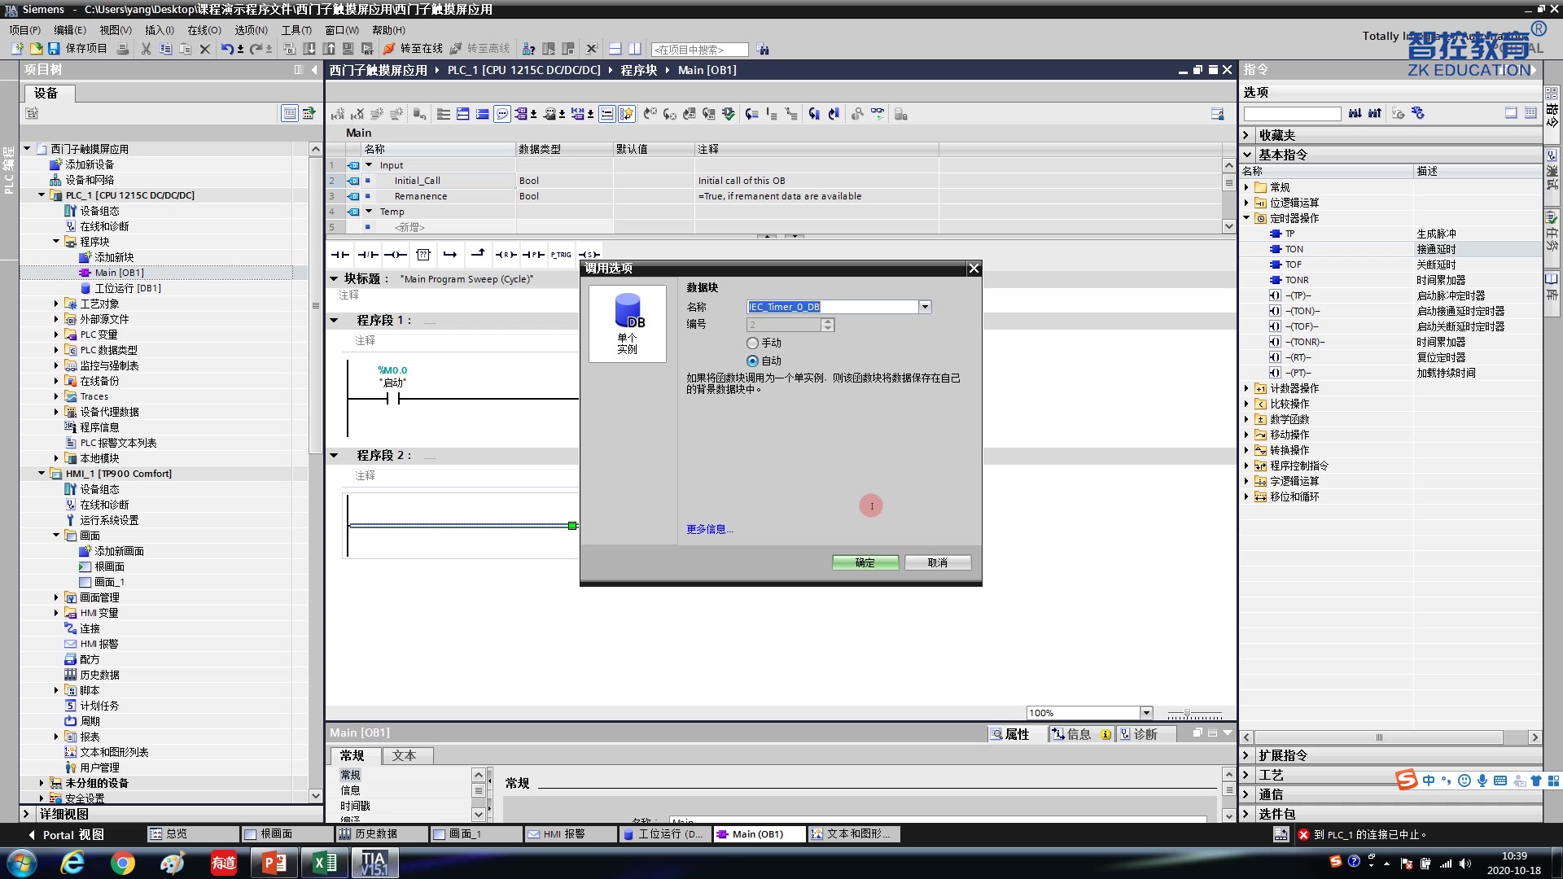Click the delete network icon
1563x879 pixels.
coord(357,114)
